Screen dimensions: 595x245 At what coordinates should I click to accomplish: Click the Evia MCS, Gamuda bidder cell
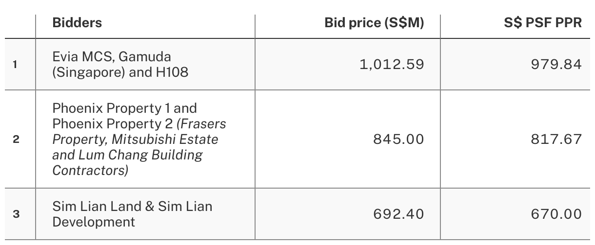(x=112, y=57)
